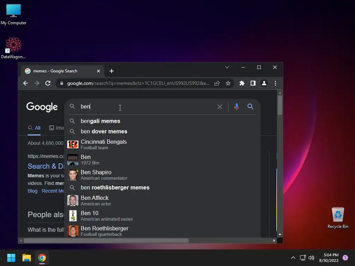
Task: Select the Ben 1972 film suggestion
Action: click(163, 160)
